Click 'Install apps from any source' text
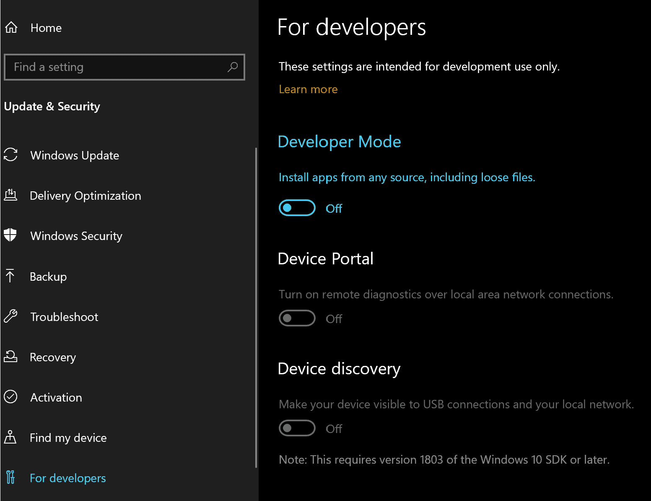The height and width of the screenshot is (501, 651). coord(407,177)
